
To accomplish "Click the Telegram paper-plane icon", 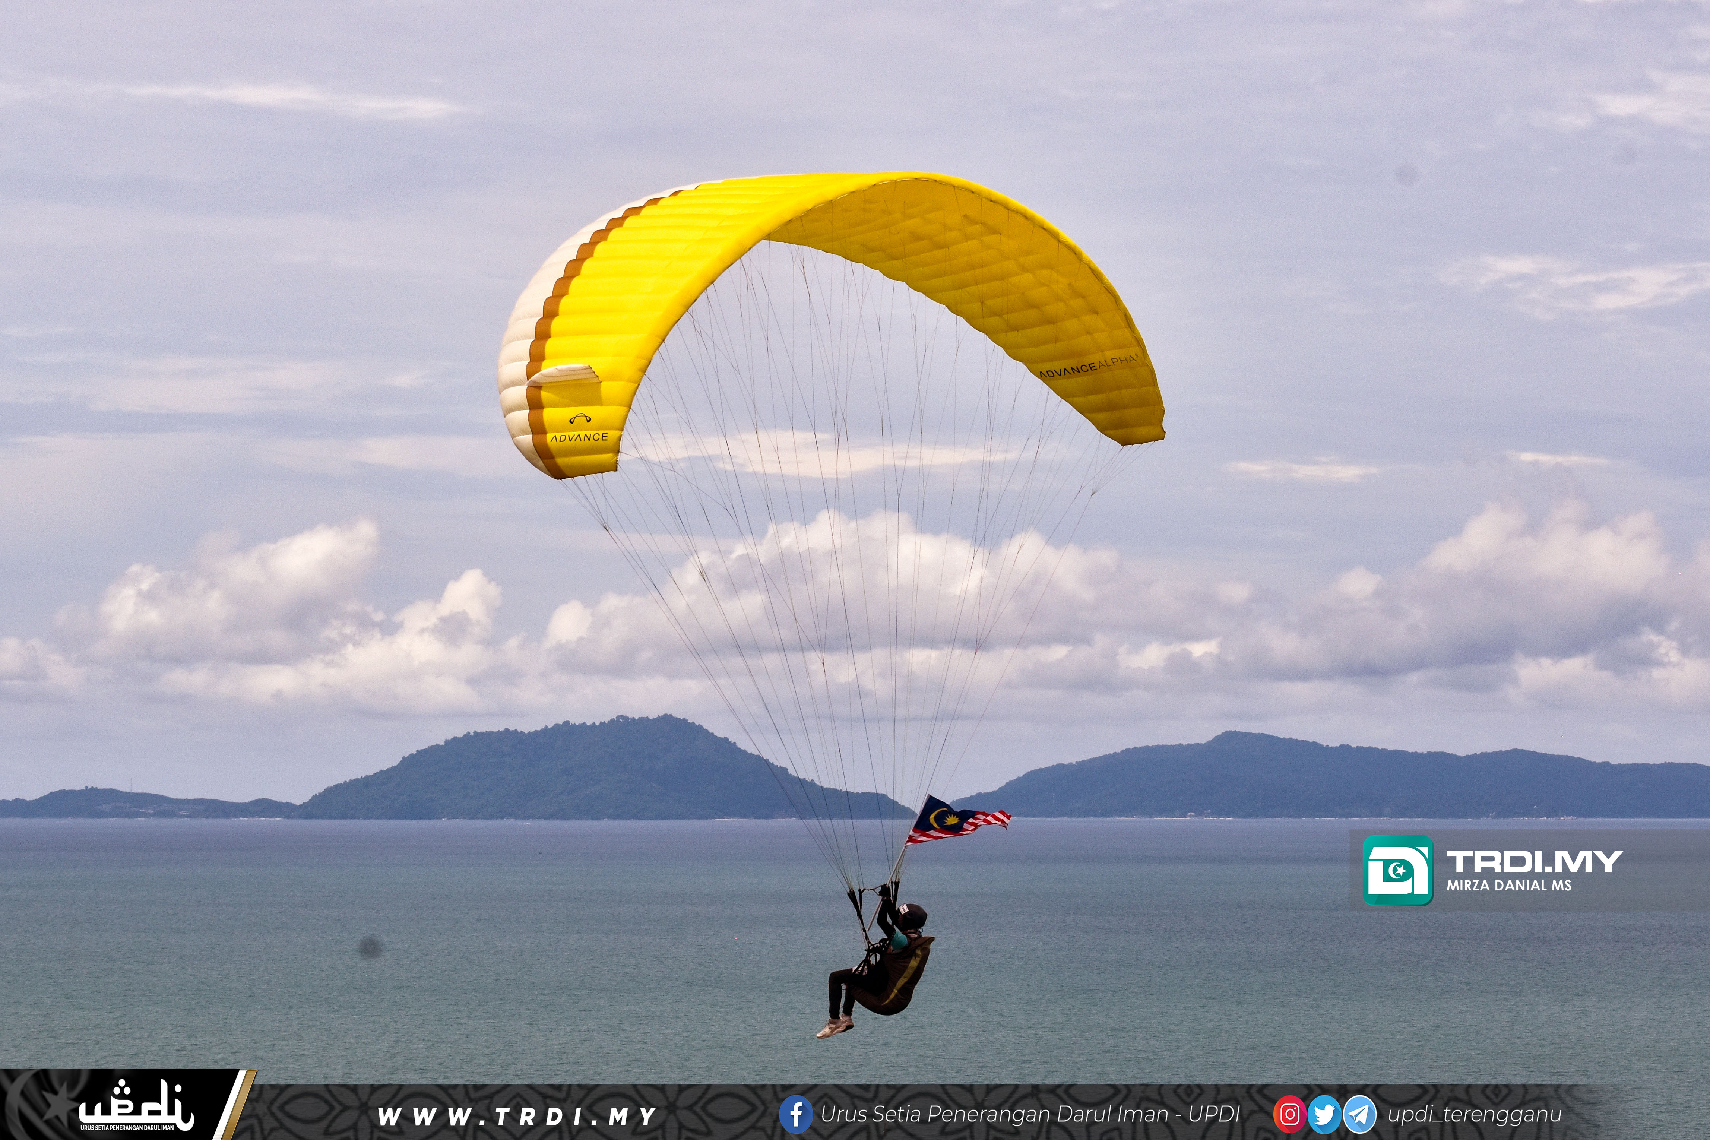I will (x=1359, y=1114).
